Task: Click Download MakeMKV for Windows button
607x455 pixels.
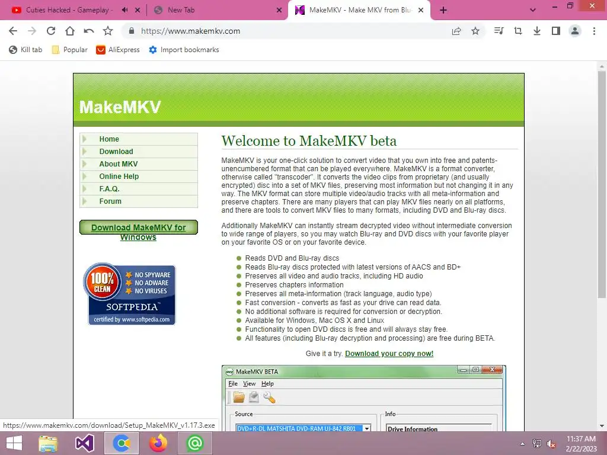Action: tap(139, 228)
